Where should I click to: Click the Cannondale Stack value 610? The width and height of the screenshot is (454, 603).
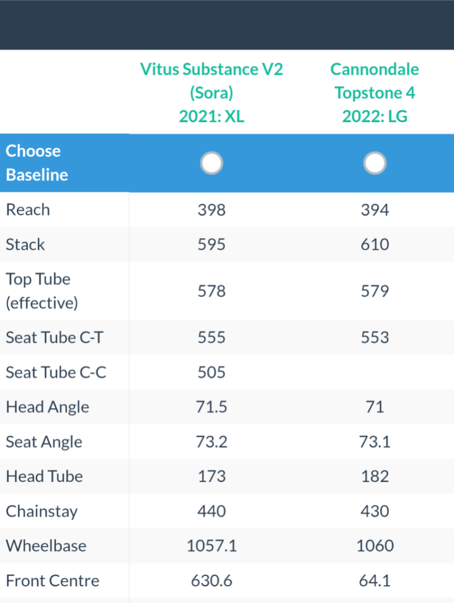point(374,245)
